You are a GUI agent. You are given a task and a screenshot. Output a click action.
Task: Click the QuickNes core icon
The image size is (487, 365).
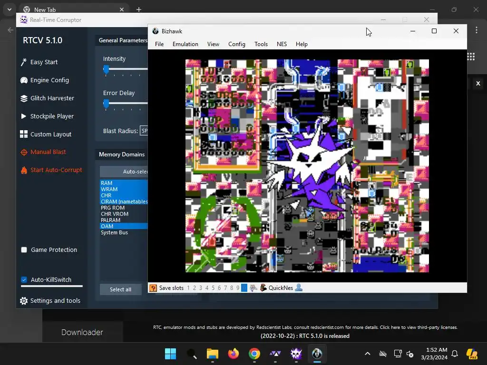click(x=263, y=288)
